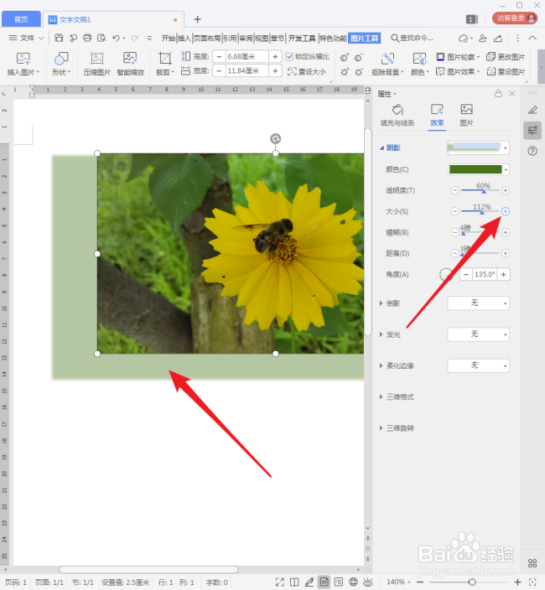Increase shadow size with plus button

click(505, 211)
